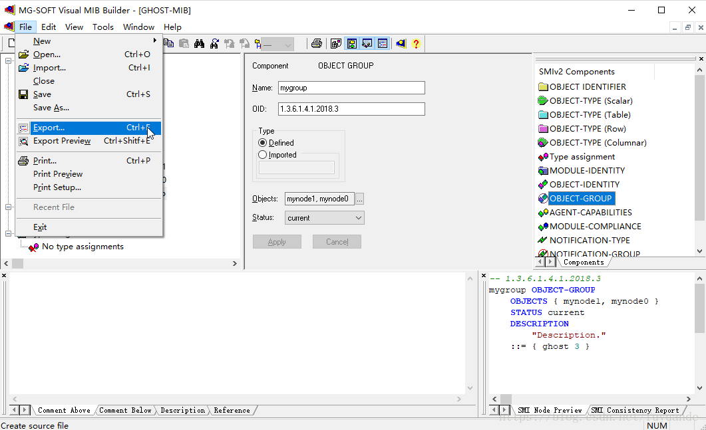Screen dimensions: 706x430
Task: Click the red question mark help icon
Action: click(416, 43)
